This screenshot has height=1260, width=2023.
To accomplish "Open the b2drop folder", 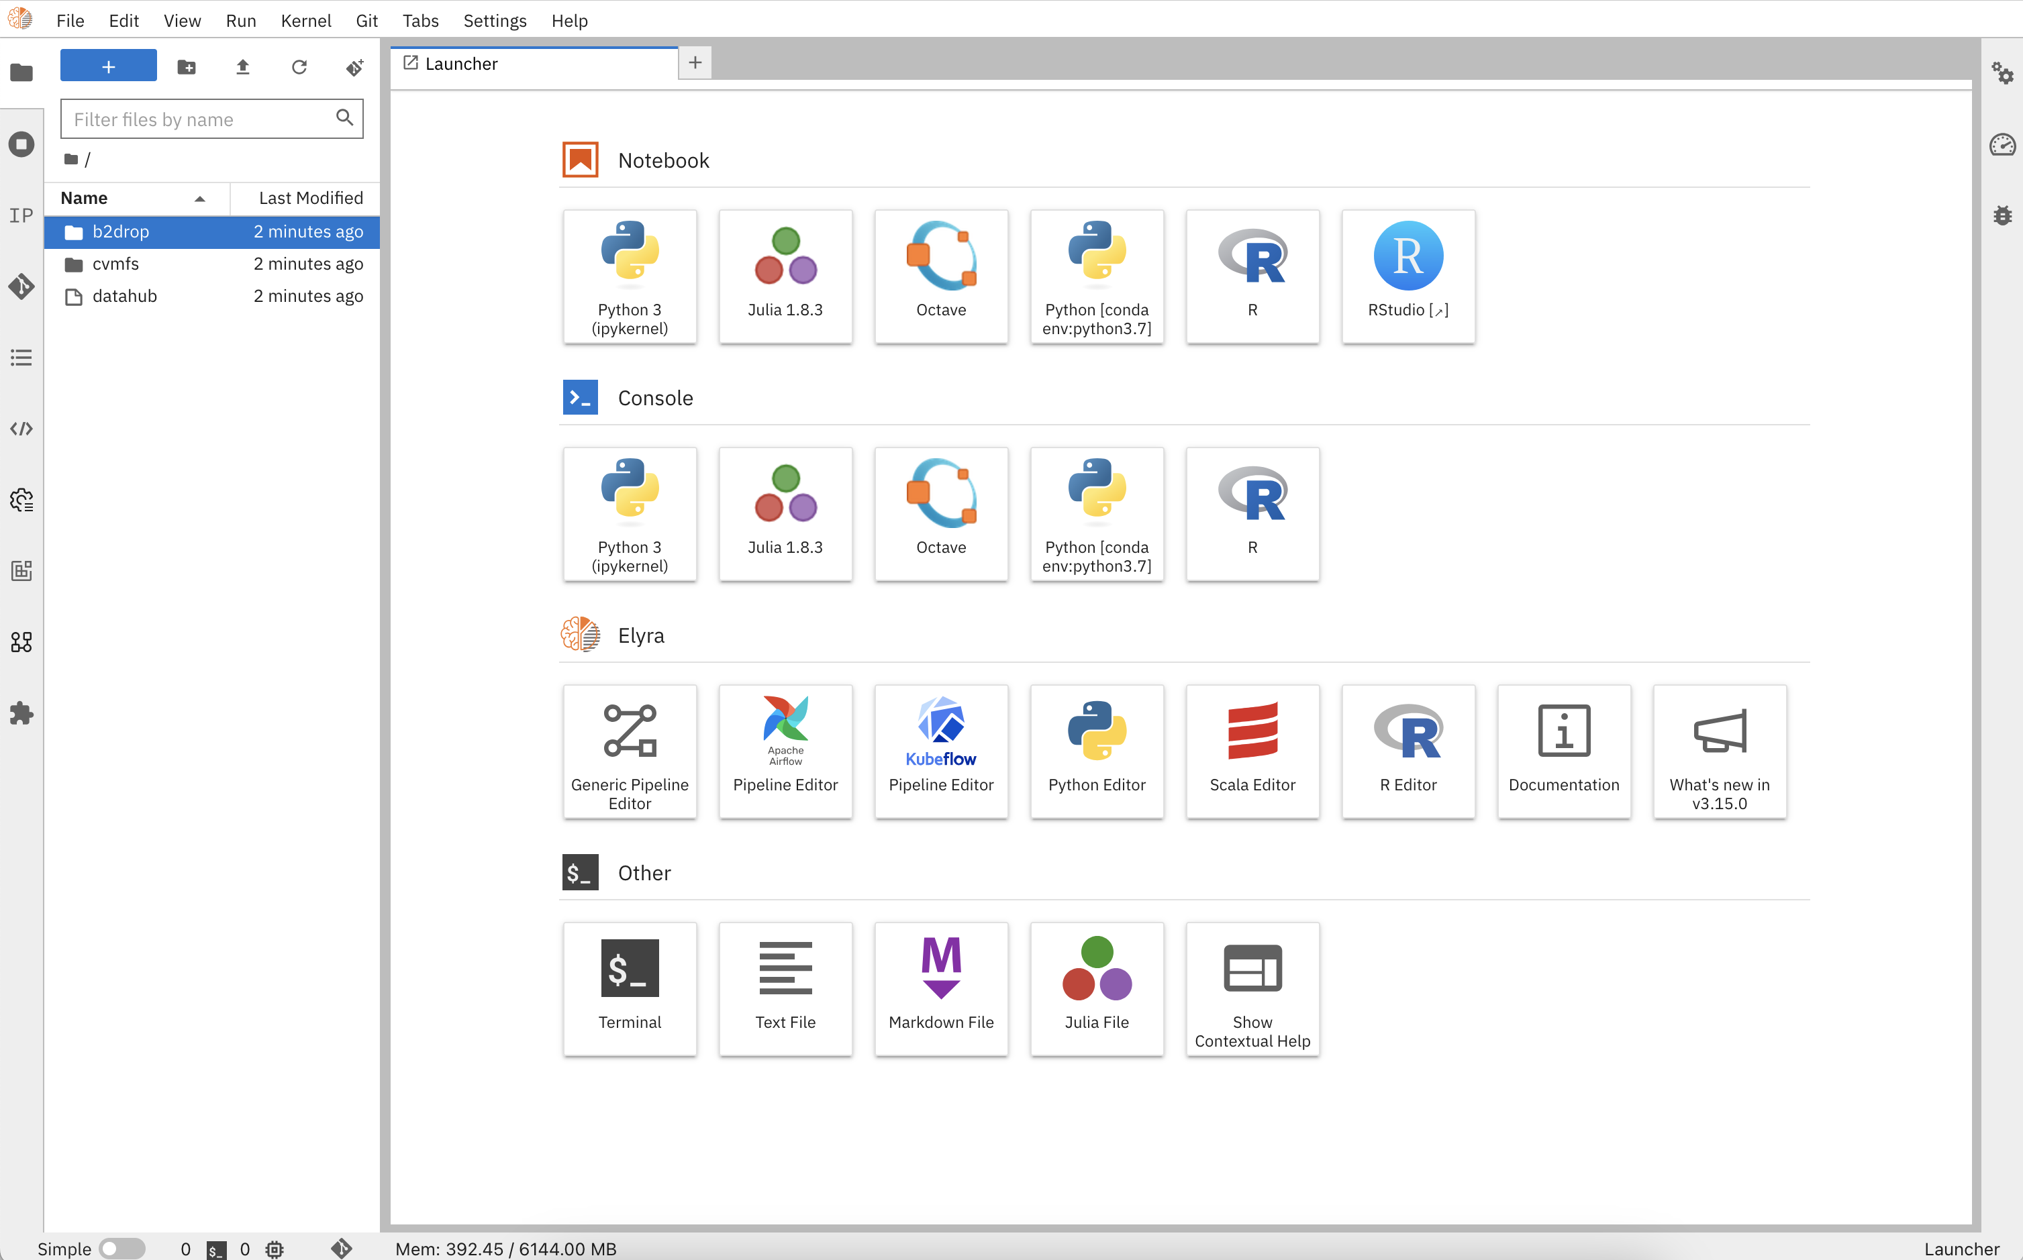I will pyautogui.click(x=121, y=231).
